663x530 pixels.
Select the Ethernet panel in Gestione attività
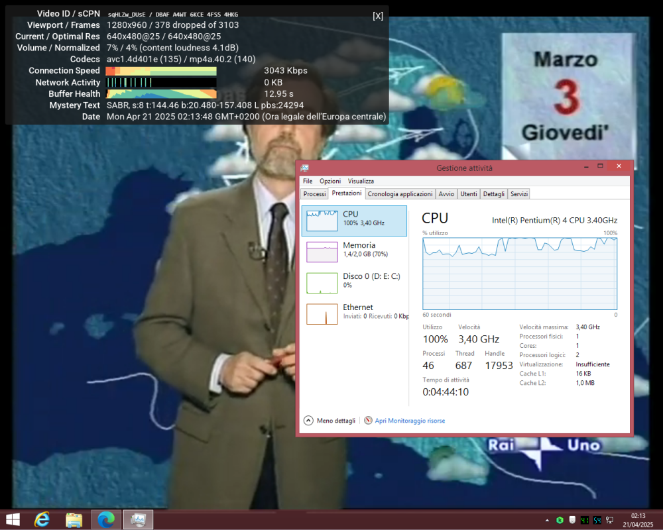coord(355,311)
